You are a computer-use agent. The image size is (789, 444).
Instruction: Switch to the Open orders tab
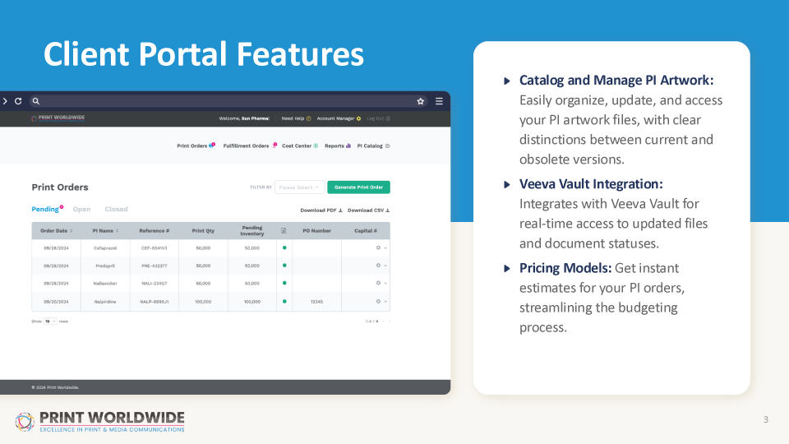coord(81,210)
